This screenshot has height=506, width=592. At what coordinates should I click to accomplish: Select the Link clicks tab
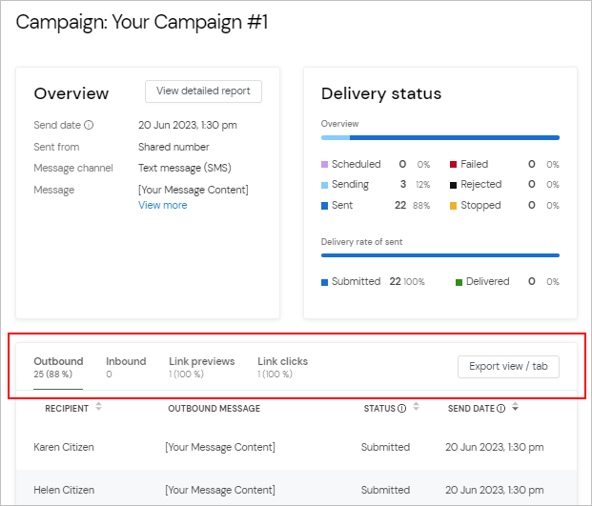(x=282, y=367)
